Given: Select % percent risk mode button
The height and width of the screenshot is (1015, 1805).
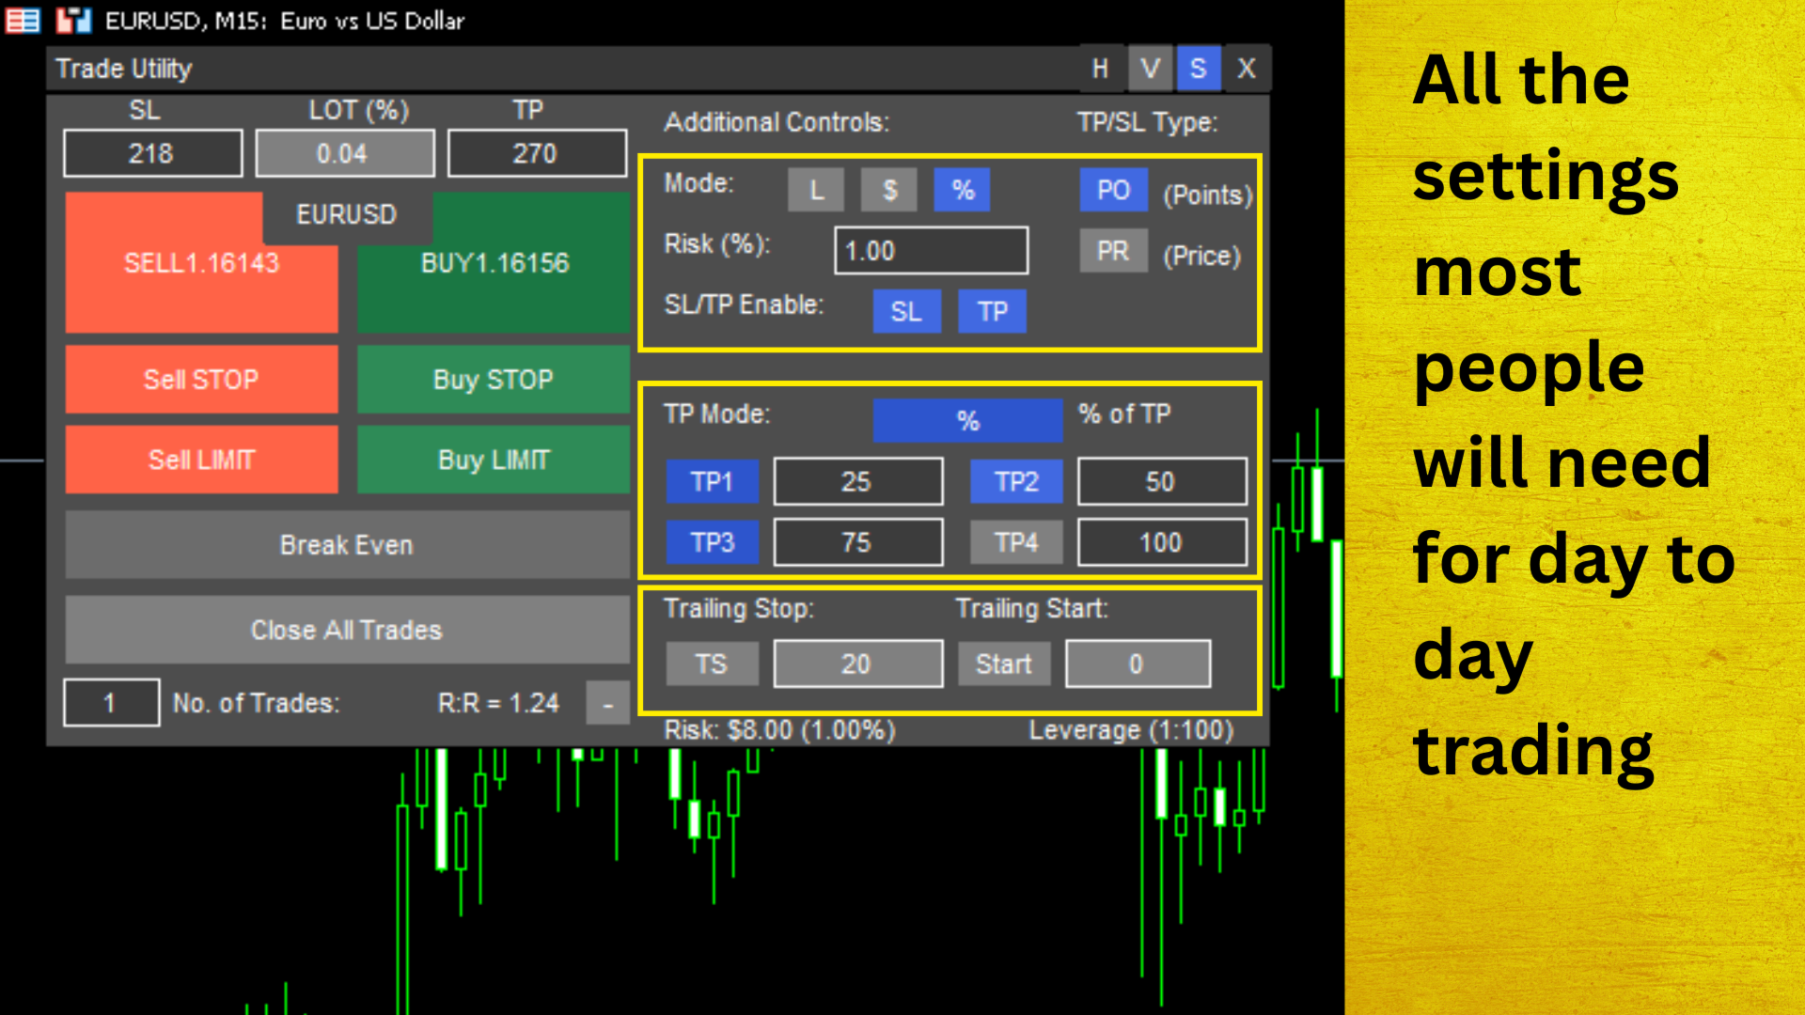Looking at the screenshot, I should point(962,191).
